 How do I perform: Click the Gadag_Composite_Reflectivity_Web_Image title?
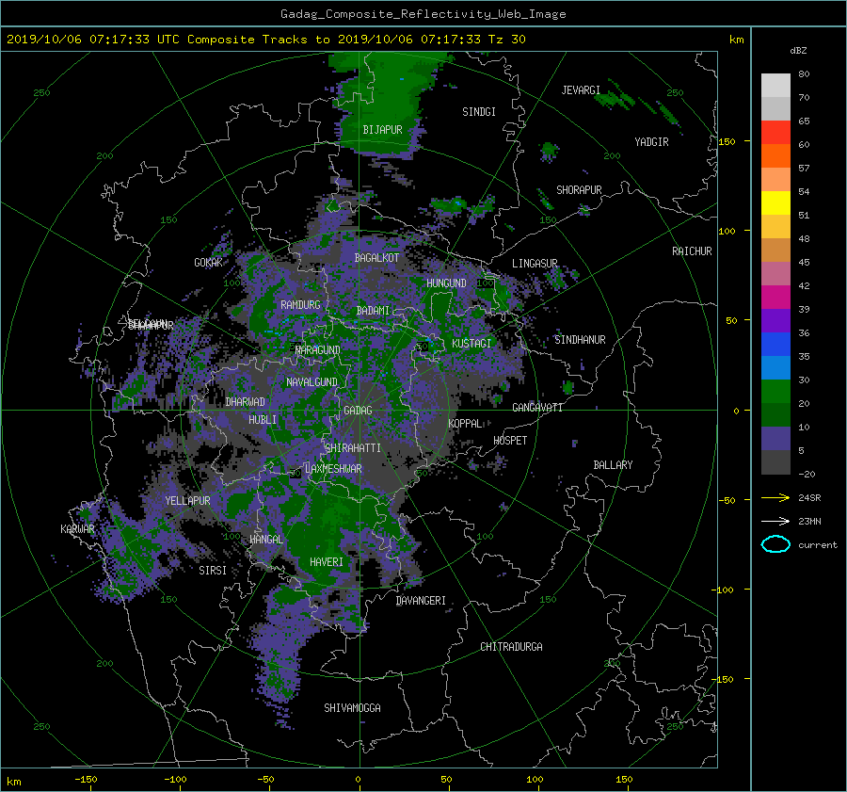click(x=423, y=14)
